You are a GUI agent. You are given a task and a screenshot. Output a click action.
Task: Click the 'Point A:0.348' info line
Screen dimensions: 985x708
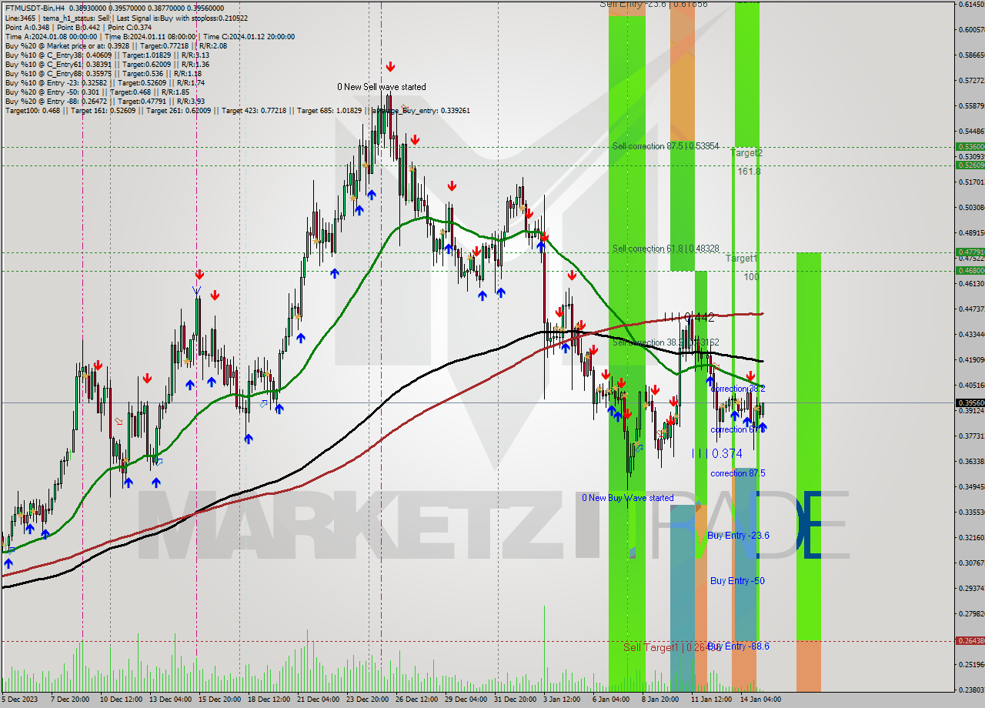[x=77, y=27]
